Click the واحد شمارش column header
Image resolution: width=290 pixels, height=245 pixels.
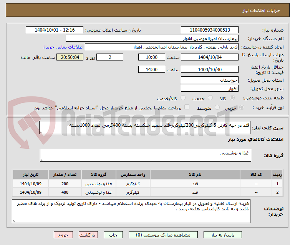[133, 175]
